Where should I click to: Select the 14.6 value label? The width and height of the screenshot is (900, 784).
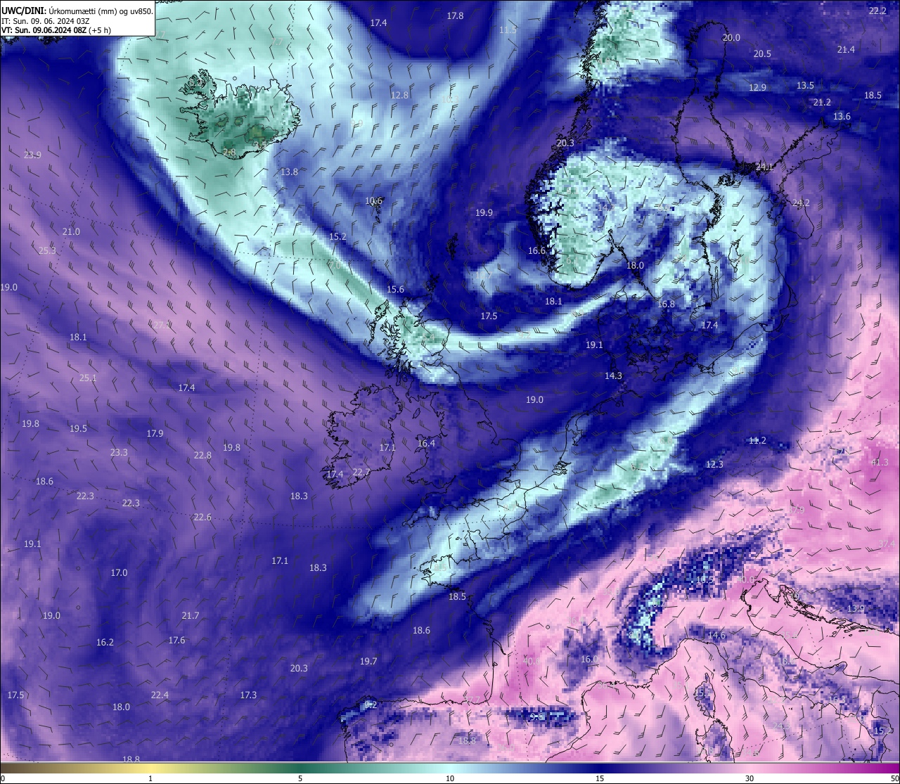[x=716, y=635]
